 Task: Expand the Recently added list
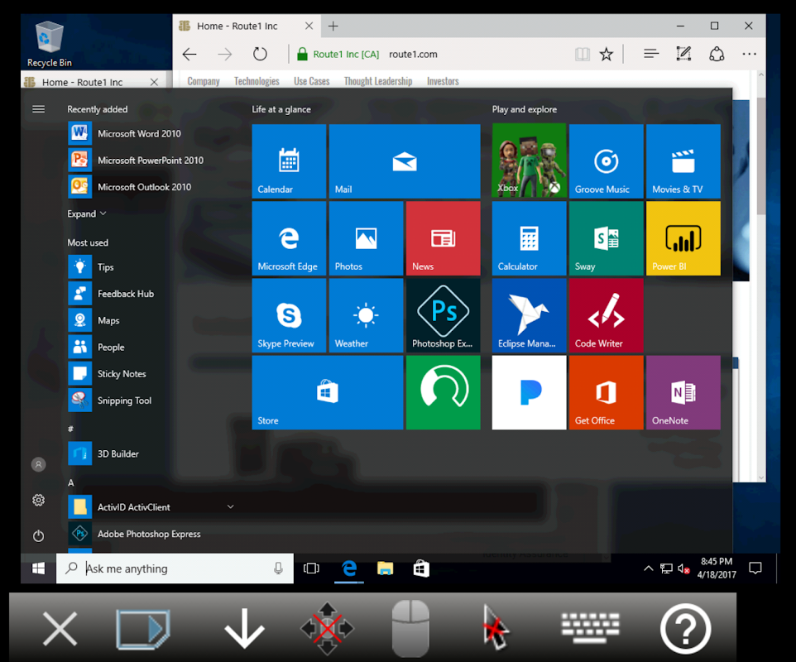[87, 213]
